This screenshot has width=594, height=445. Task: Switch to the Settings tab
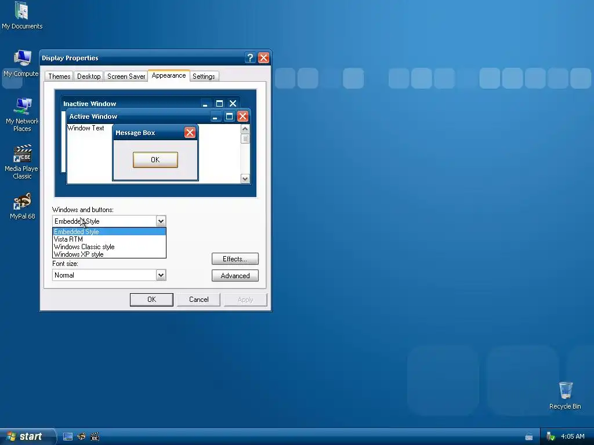point(204,76)
